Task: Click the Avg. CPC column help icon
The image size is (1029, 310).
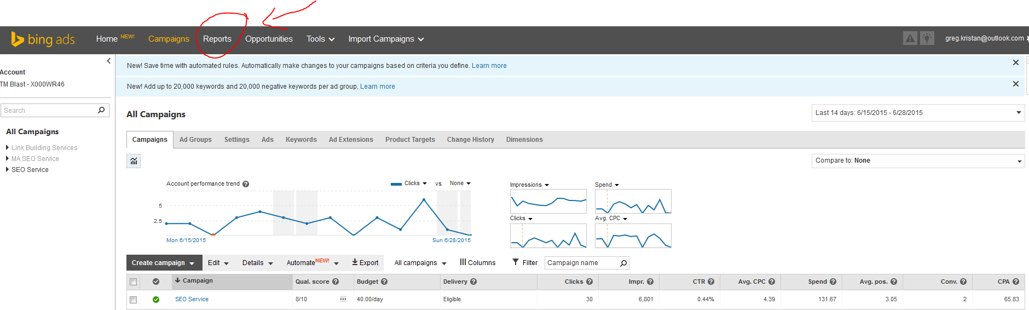Action: (x=772, y=282)
